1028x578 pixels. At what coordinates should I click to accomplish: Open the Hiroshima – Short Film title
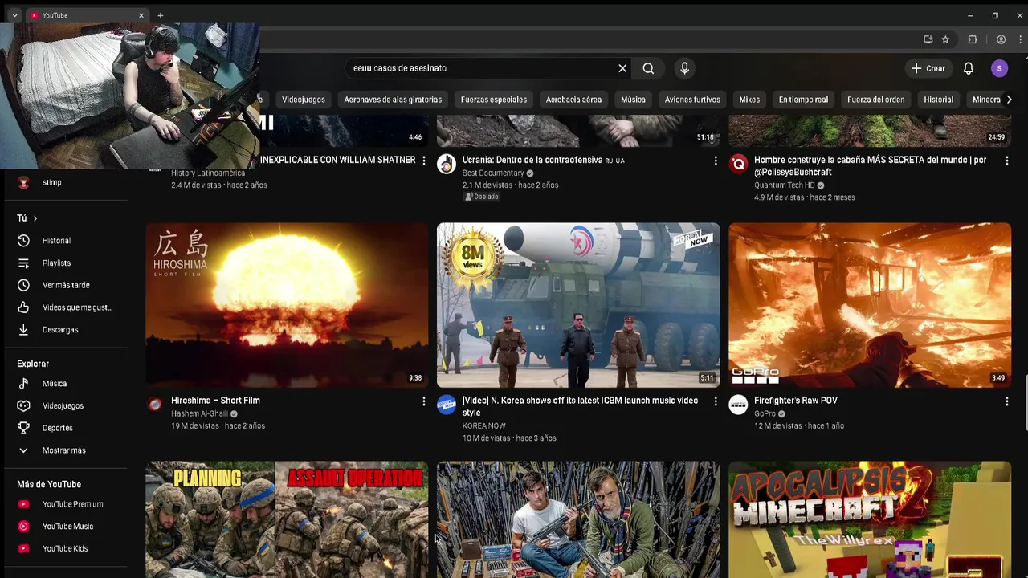pyautogui.click(x=215, y=401)
